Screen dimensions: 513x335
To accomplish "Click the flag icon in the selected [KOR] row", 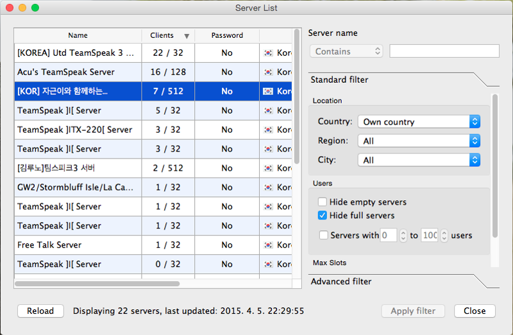I will [x=268, y=91].
